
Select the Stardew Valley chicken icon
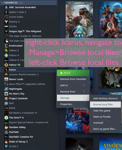6,127
